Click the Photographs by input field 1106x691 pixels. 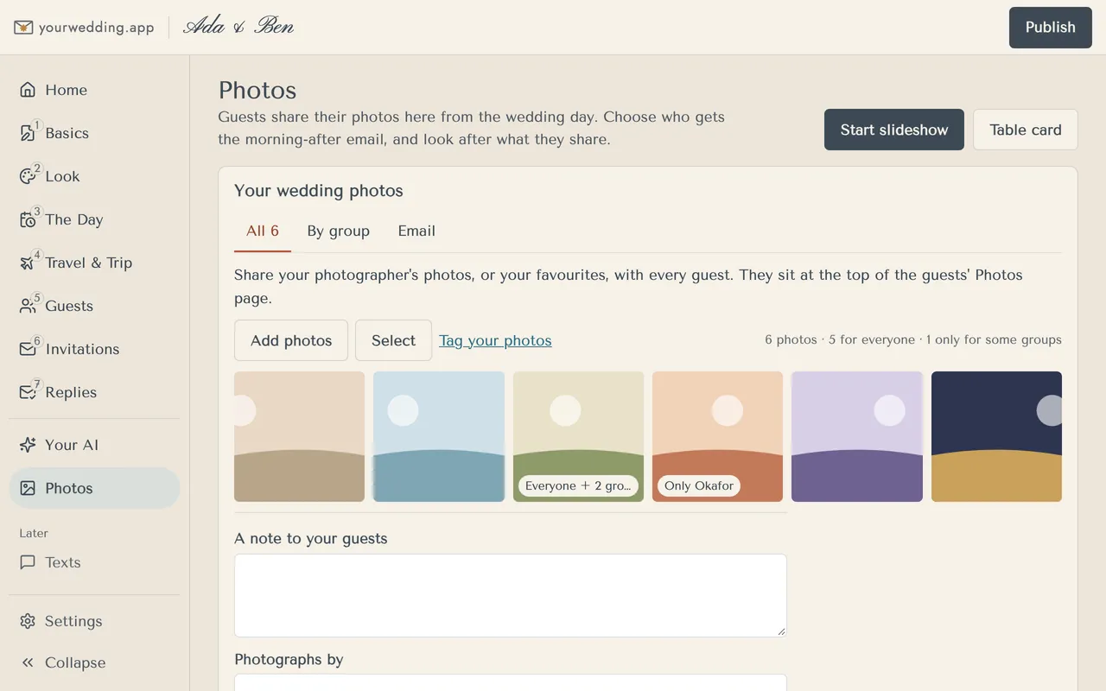(511, 682)
